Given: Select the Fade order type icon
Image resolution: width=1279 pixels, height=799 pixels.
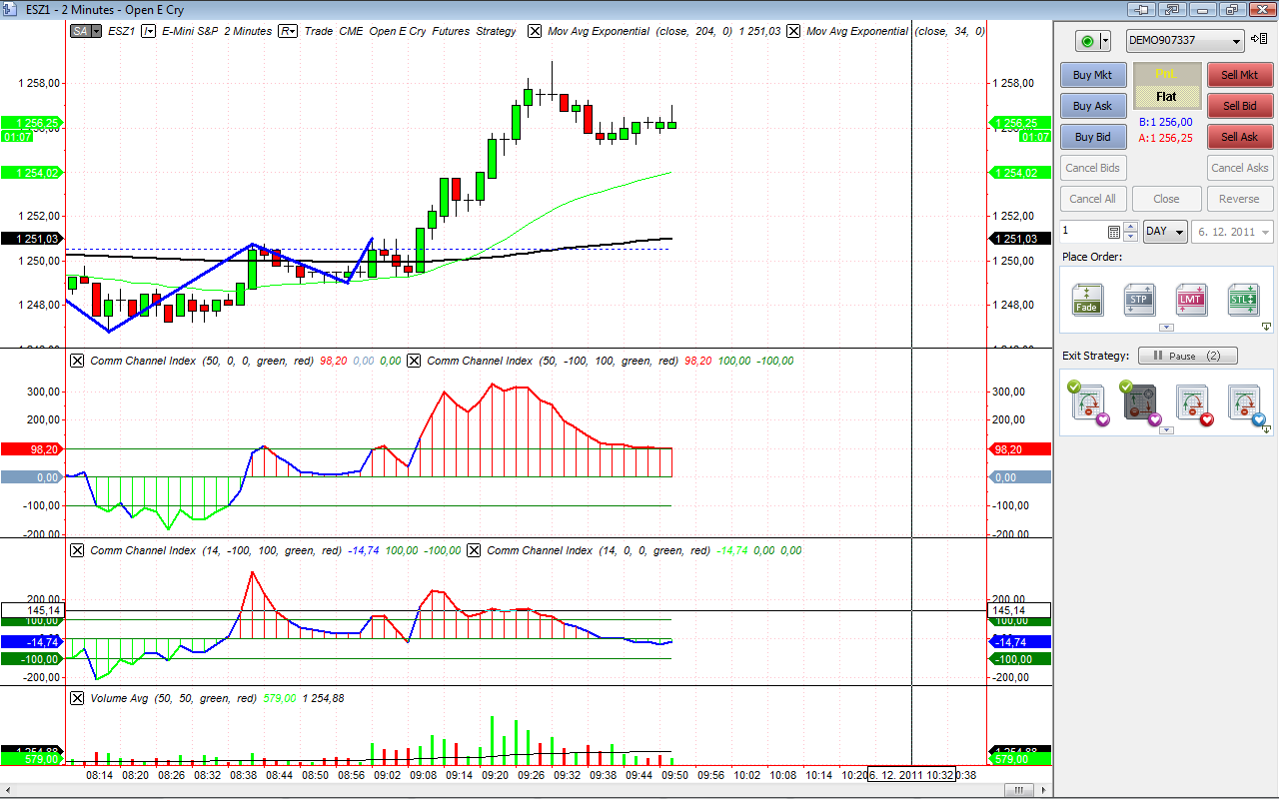Looking at the screenshot, I should (1087, 299).
